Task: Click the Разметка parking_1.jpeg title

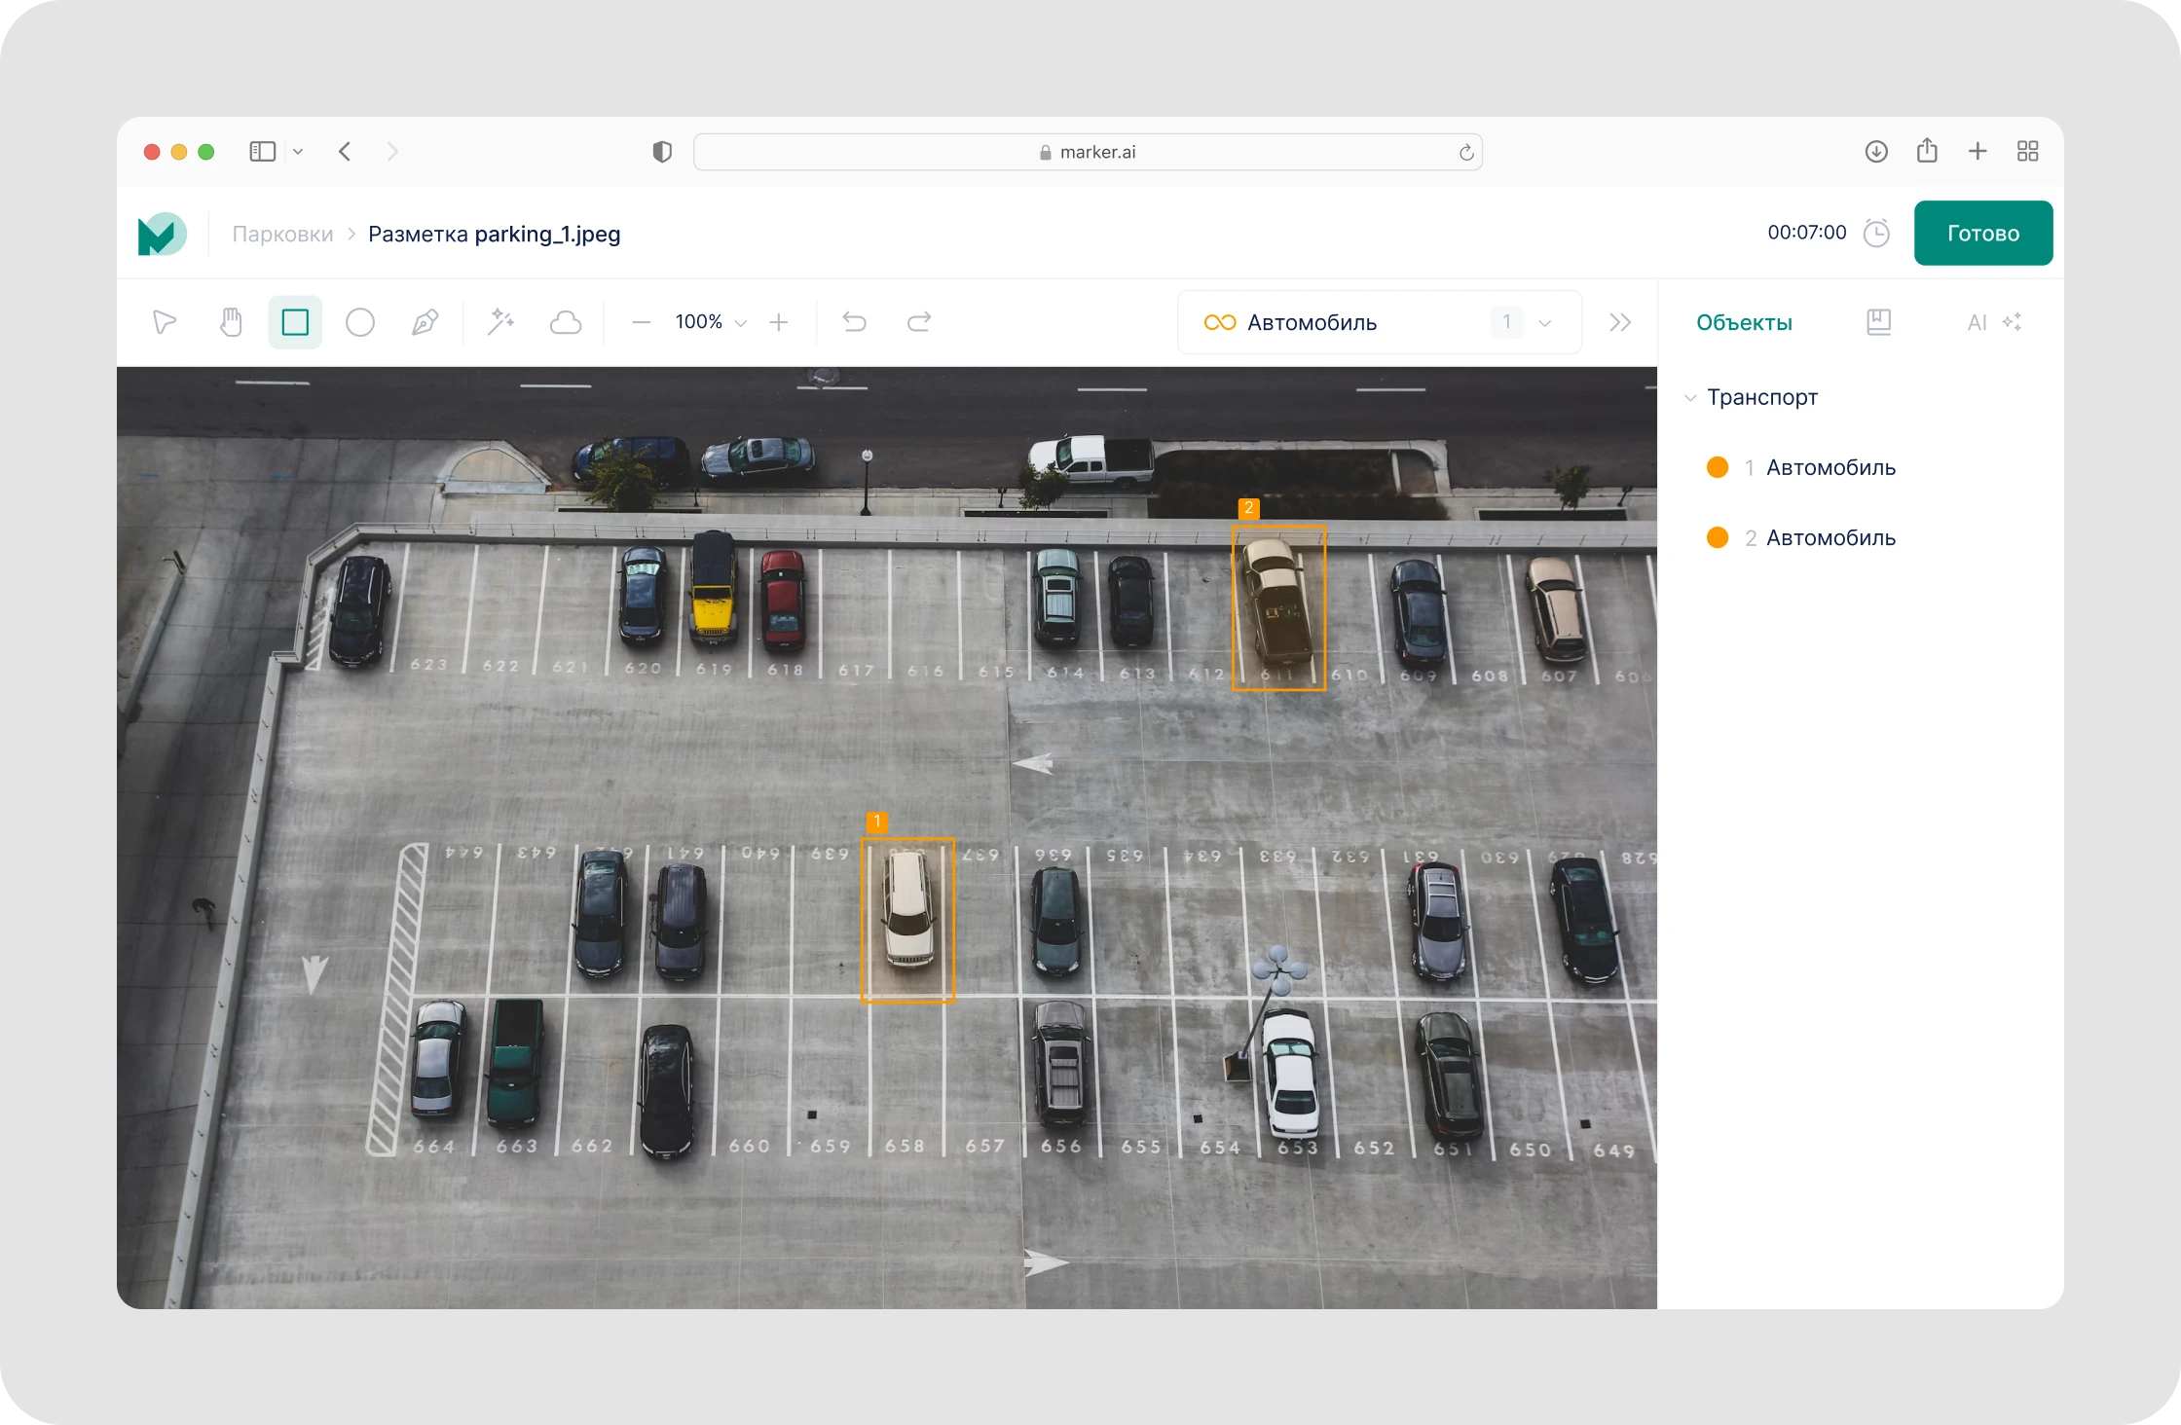Action: 494,235
